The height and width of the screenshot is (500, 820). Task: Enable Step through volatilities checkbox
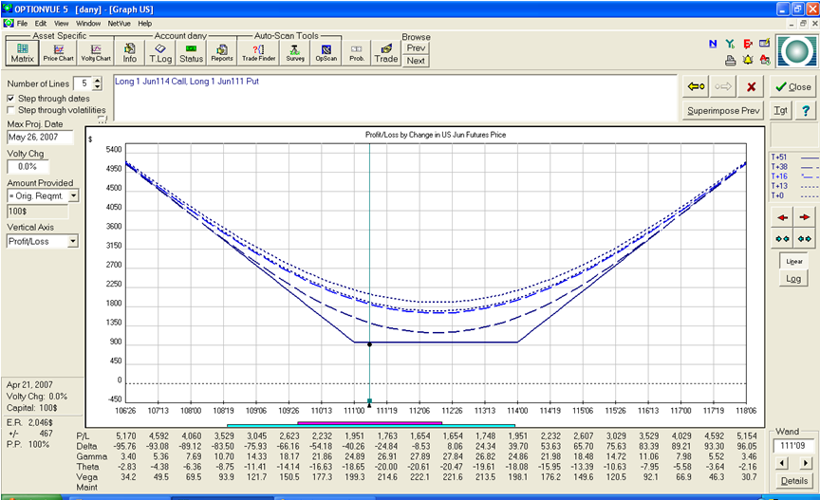point(10,110)
